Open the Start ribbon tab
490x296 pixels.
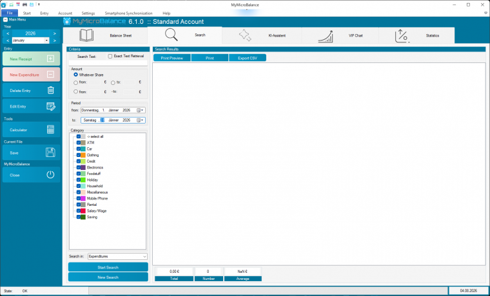(27, 14)
